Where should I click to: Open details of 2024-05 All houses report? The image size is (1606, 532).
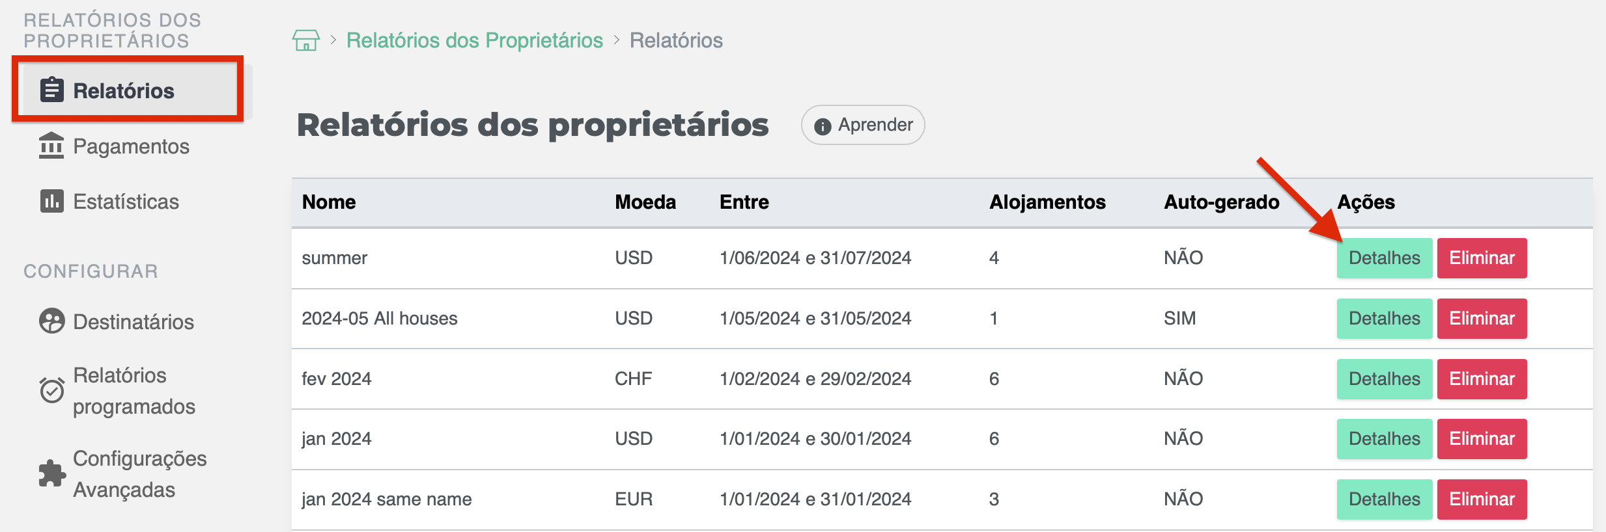(1384, 318)
